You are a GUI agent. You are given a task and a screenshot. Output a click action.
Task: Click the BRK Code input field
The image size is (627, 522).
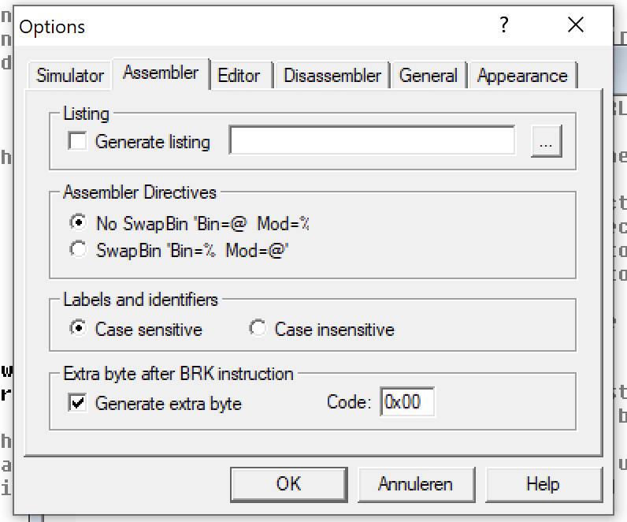406,402
